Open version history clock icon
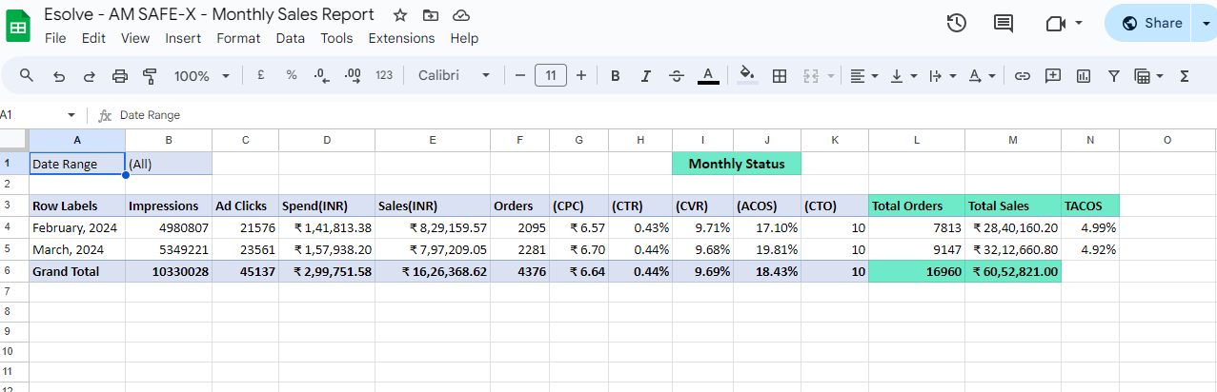Viewport: 1217px width, 392px height. (x=957, y=23)
